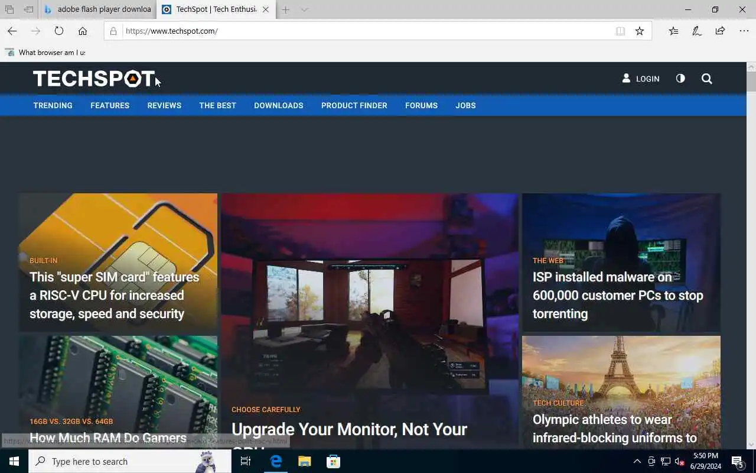Image resolution: width=756 pixels, height=473 pixels.
Task: Switch to the adobe flash player tab
Action: click(x=98, y=9)
